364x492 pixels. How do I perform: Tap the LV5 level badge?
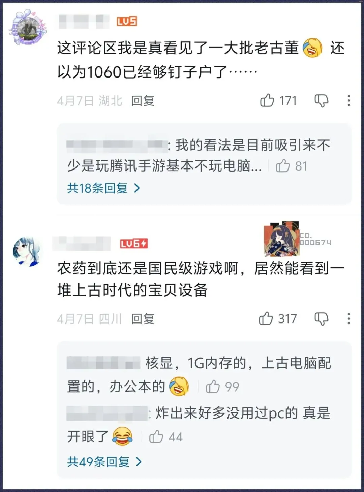[127, 21]
